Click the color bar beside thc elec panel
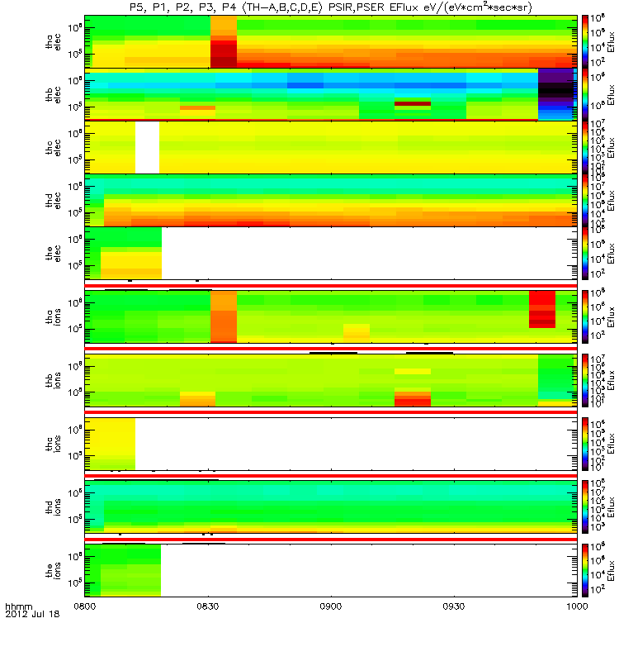 coord(585,148)
